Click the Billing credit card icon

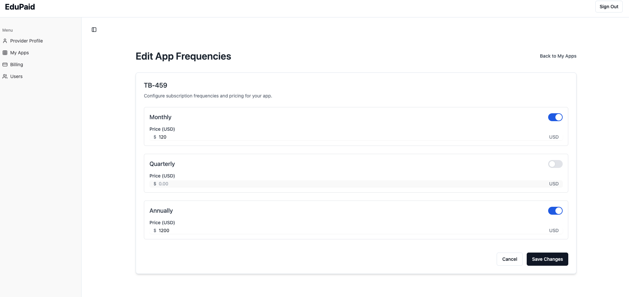click(5, 65)
